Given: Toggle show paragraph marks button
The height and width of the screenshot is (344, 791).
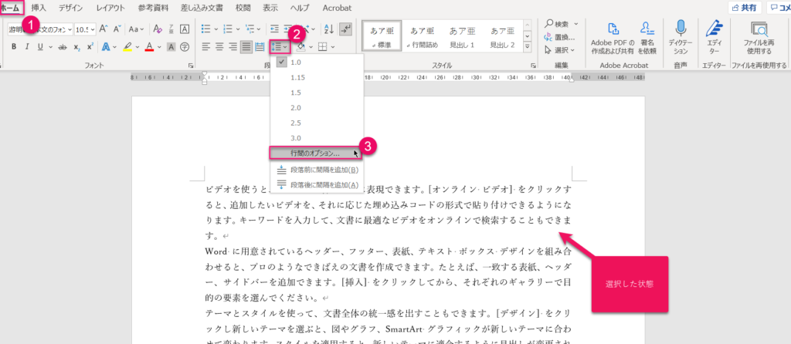Looking at the screenshot, I should pyautogui.click(x=346, y=29).
